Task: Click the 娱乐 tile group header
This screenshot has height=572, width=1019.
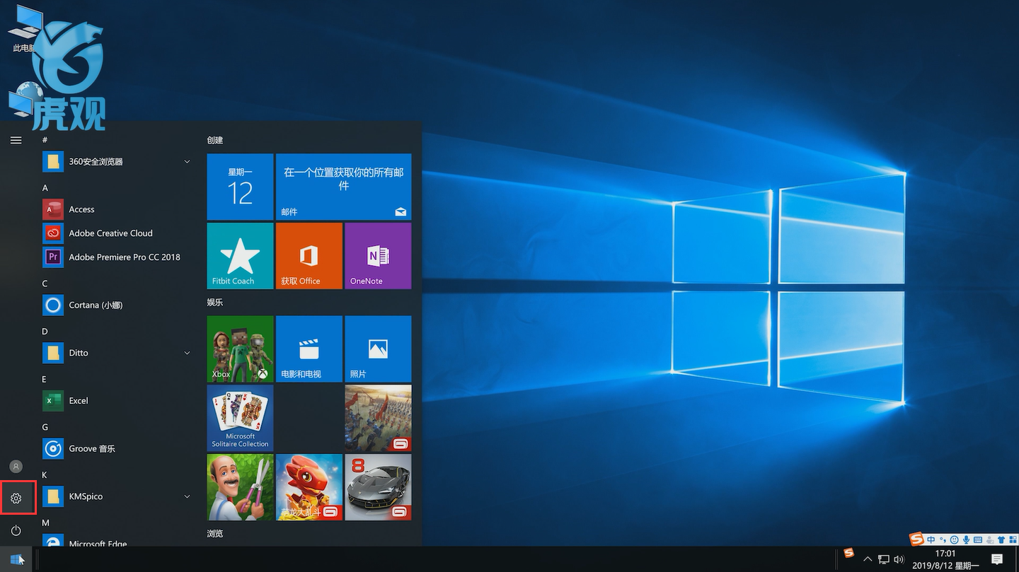Action: pos(215,302)
